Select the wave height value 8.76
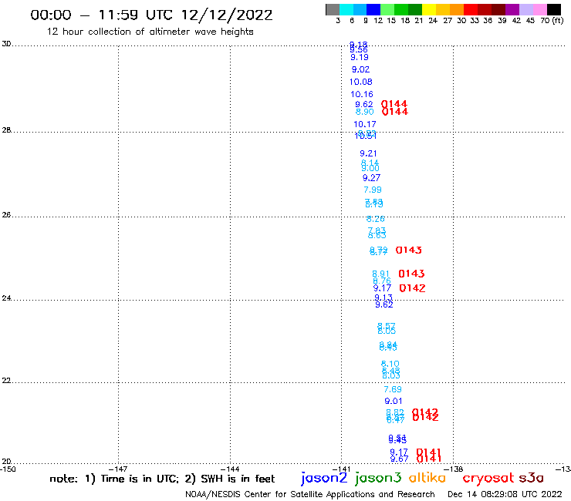The height and width of the screenshot is (501, 571). pyautogui.click(x=382, y=281)
